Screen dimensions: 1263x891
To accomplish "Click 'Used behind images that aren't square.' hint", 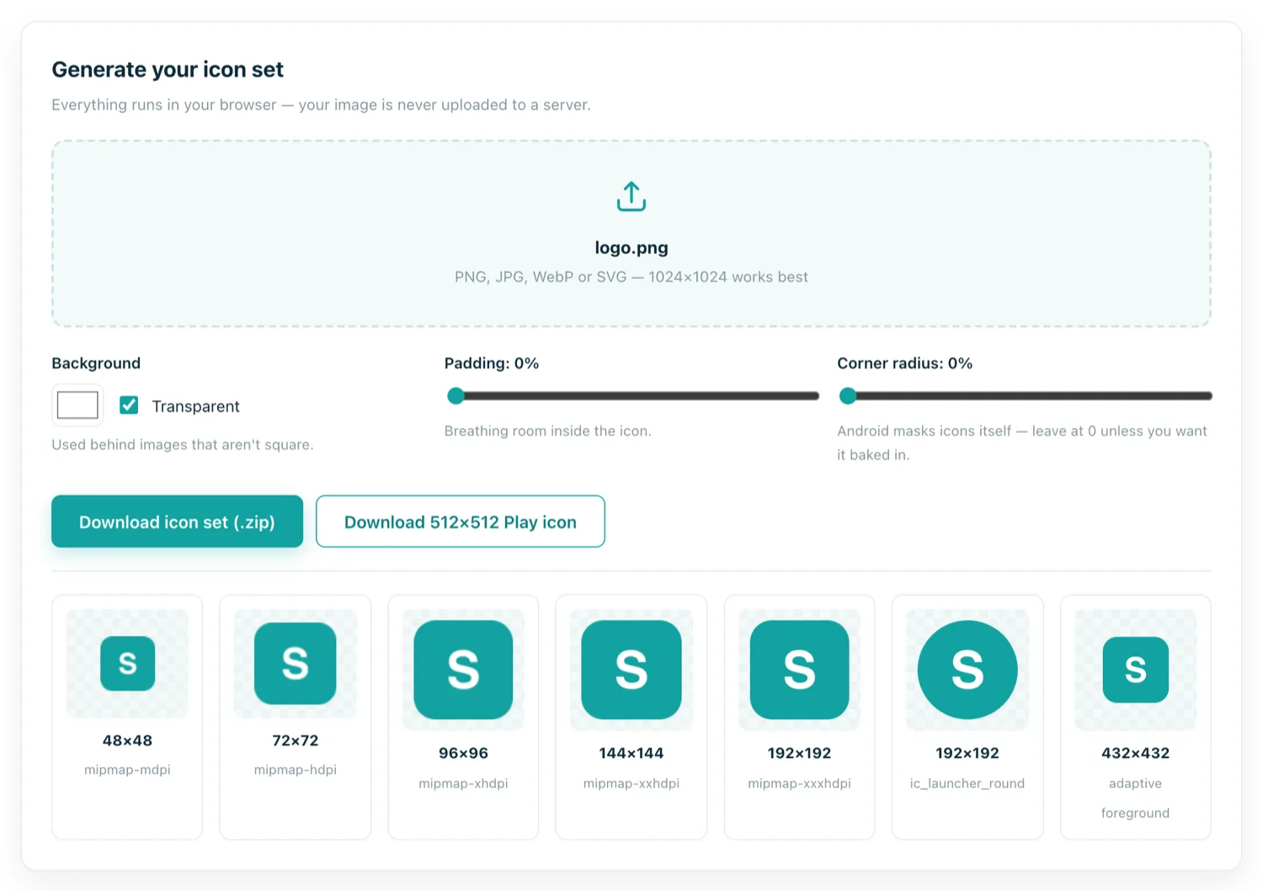I will 183,444.
